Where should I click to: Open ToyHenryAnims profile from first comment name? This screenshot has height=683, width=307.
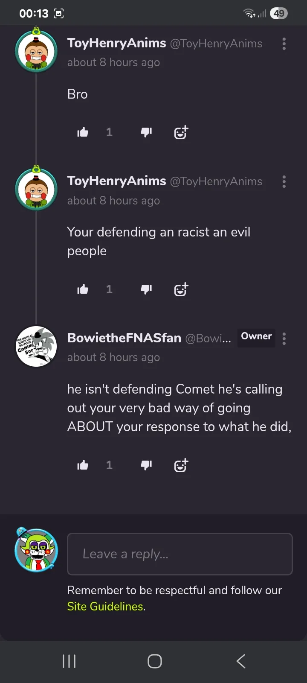click(116, 43)
